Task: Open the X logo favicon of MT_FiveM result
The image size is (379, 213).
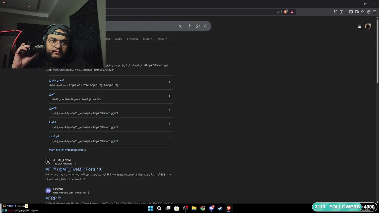Action: click(48, 162)
